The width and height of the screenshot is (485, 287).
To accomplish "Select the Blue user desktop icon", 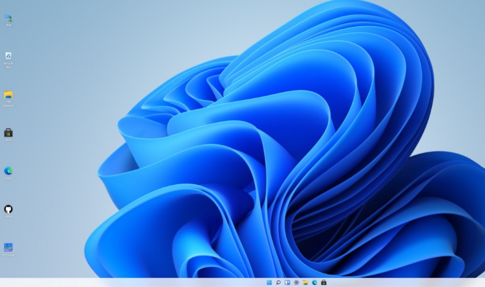I will point(9,20).
